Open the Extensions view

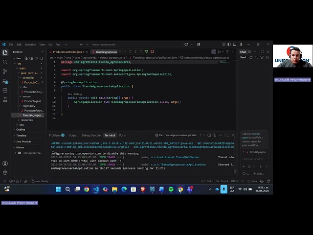pyautogui.click(x=5, y=90)
